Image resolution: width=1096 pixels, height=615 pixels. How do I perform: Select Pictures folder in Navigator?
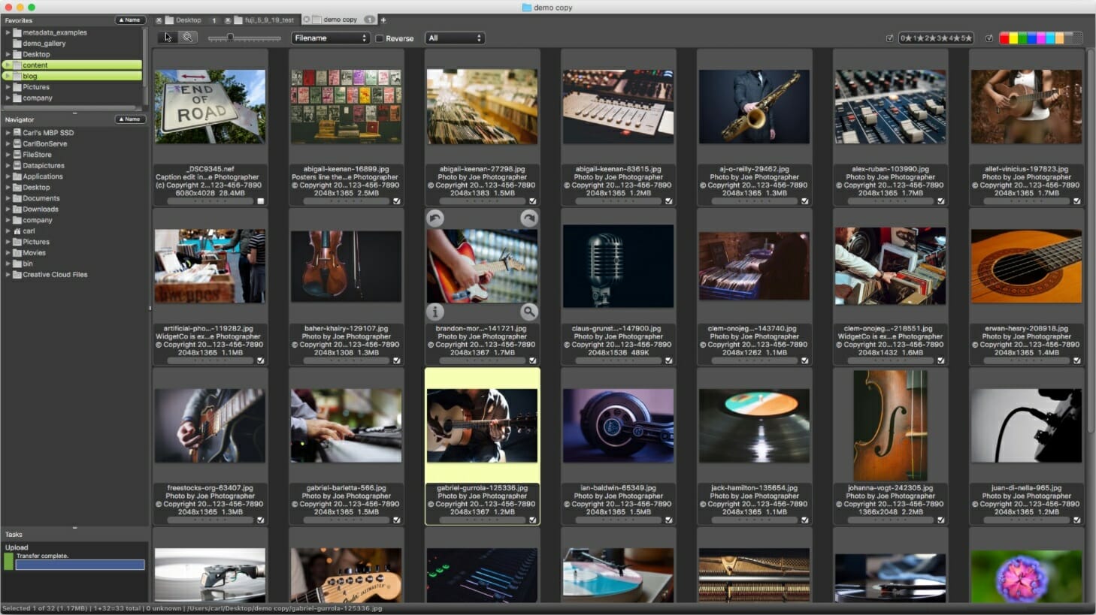[36, 242]
